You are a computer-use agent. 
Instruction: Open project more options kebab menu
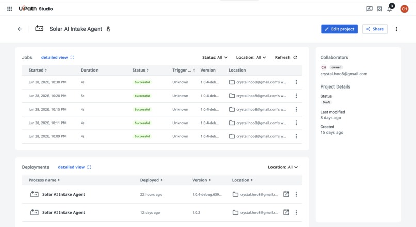pos(396,29)
